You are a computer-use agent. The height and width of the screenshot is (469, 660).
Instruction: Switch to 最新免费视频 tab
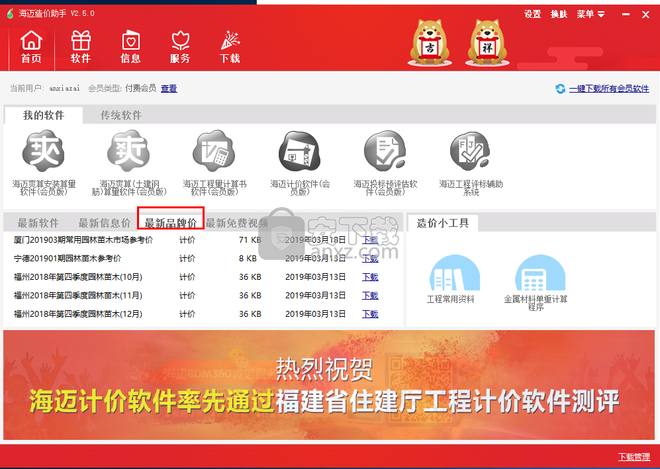point(236,223)
